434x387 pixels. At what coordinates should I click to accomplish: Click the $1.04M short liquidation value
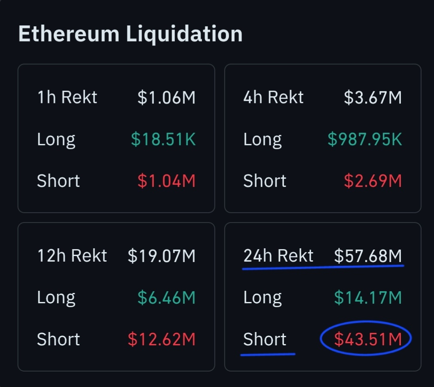[x=166, y=181]
